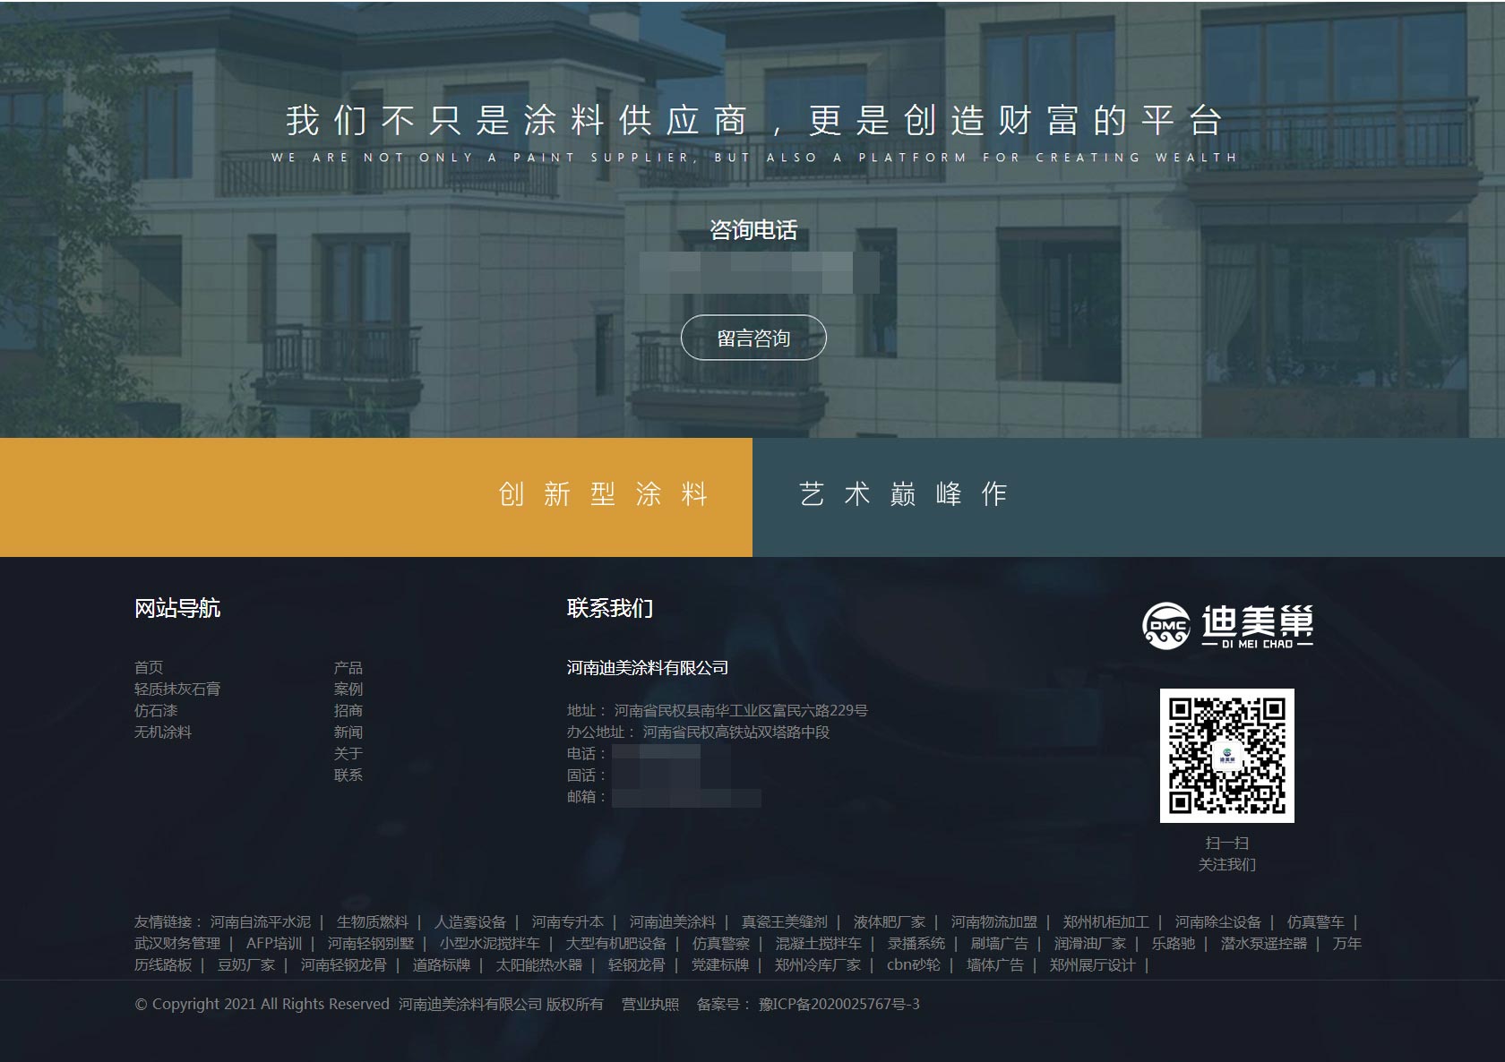
Task: Open friend link cbn砂轮
Action: pyautogui.click(x=914, y=964)
